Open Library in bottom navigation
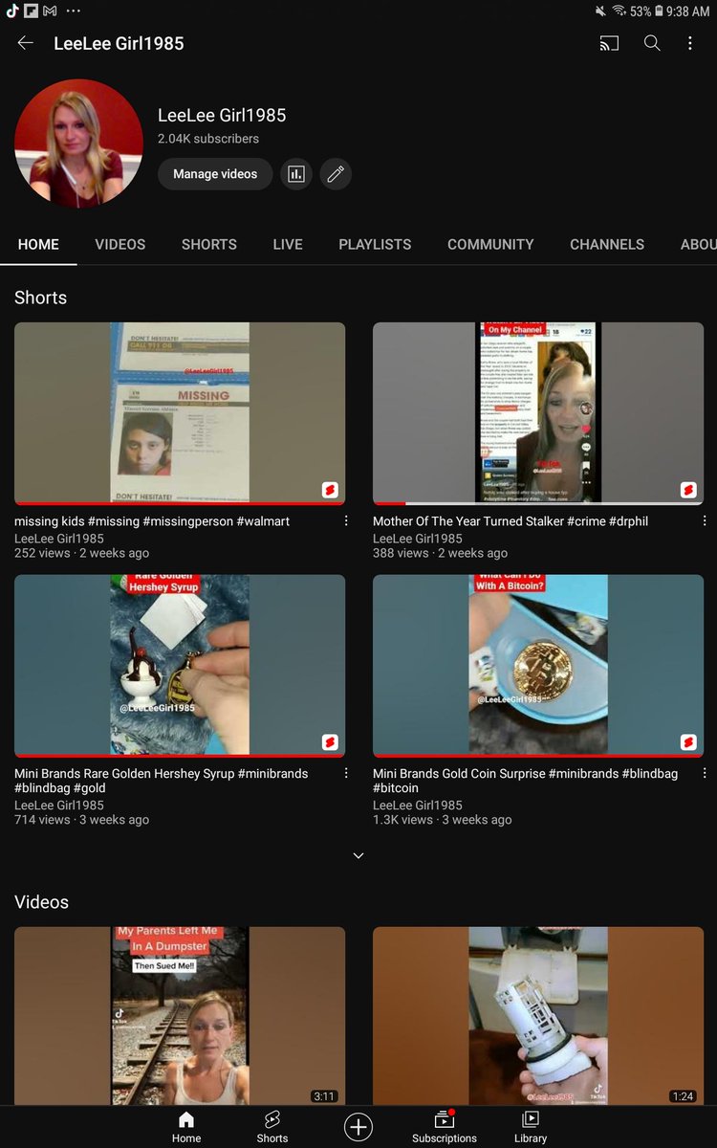Image resolution: width=717 pixels, height=1148 pixels. coord(531,1127)
